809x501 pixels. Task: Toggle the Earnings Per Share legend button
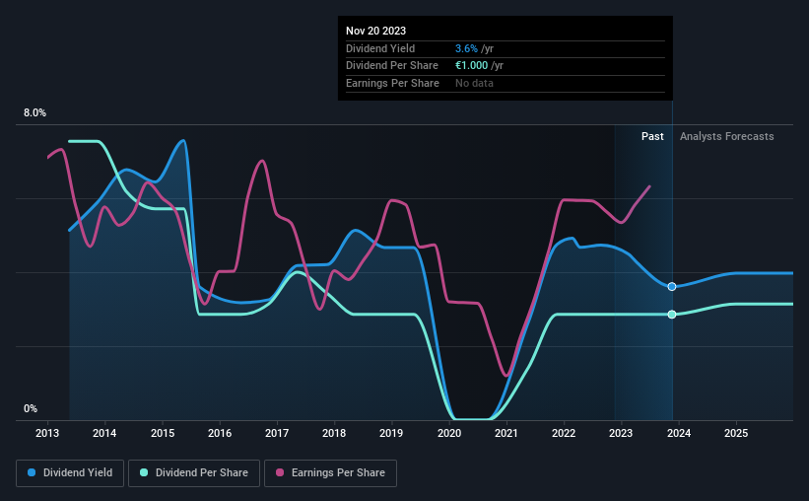point(330,473)
